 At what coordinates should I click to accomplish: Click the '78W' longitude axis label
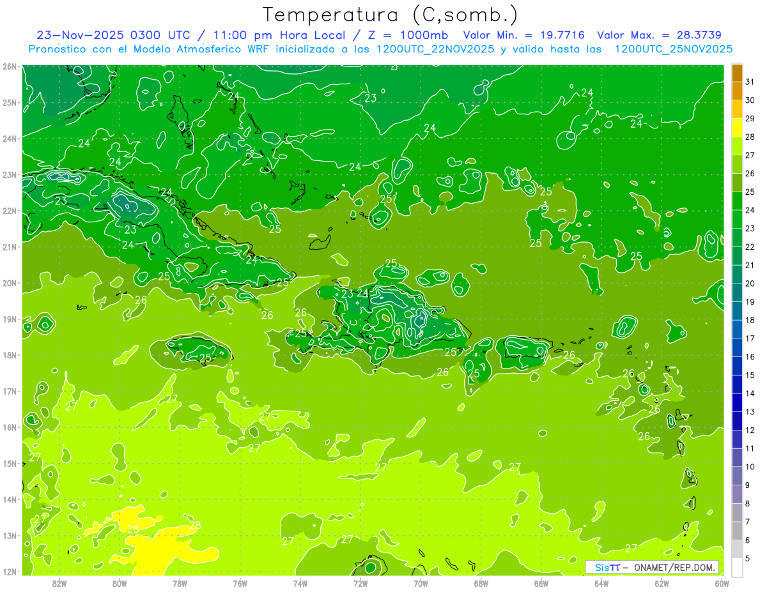click(x=180, y=583)
